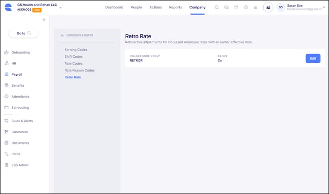Open Payroll in the sidebar
Viewport: 329px width, 194px height.
(x=17, y=74)
